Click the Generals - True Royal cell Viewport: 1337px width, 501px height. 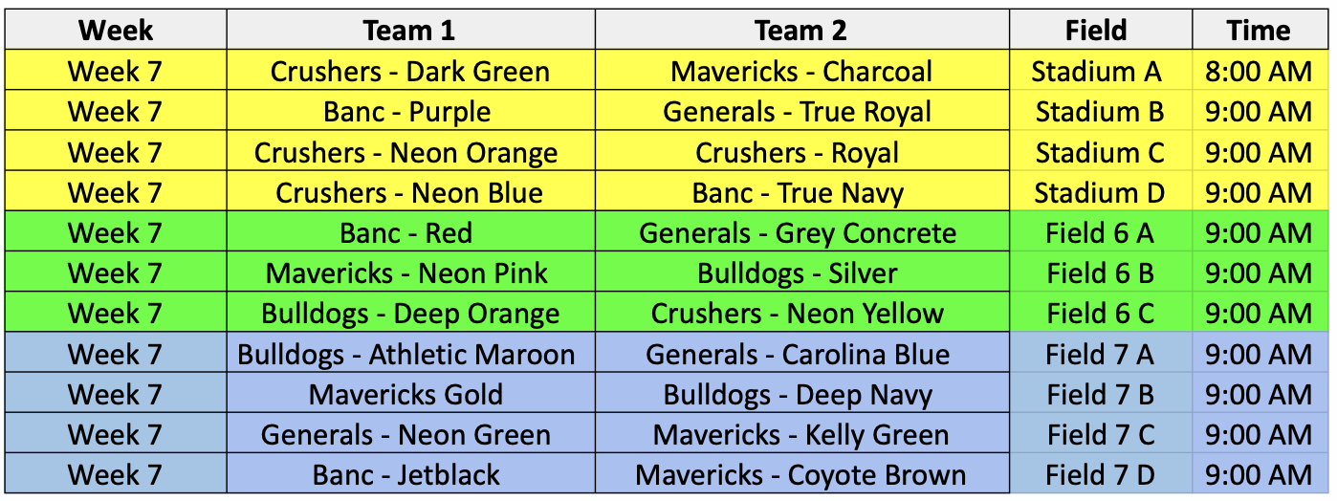(x=801, y=112)
